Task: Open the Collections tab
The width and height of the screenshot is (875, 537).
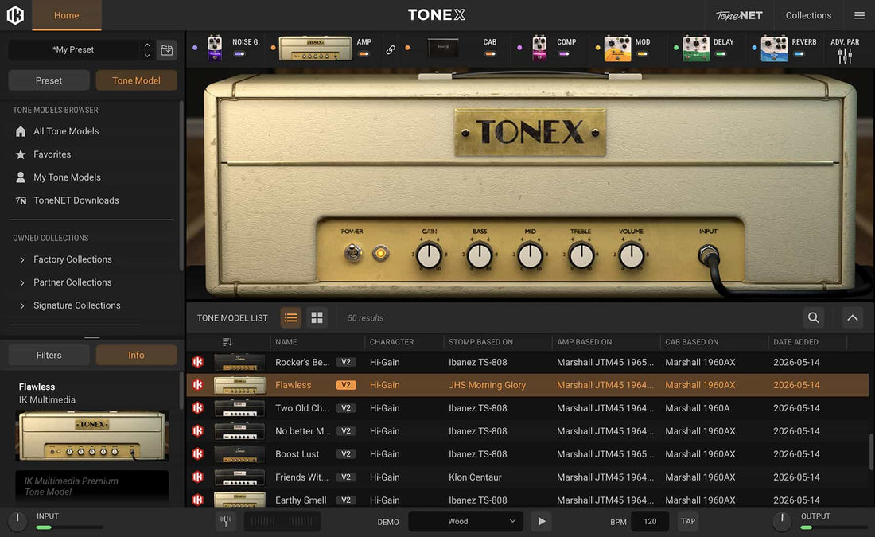Action: [808, 15]
